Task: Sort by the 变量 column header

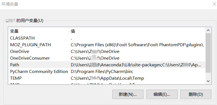Action: (x=39, y=31)
